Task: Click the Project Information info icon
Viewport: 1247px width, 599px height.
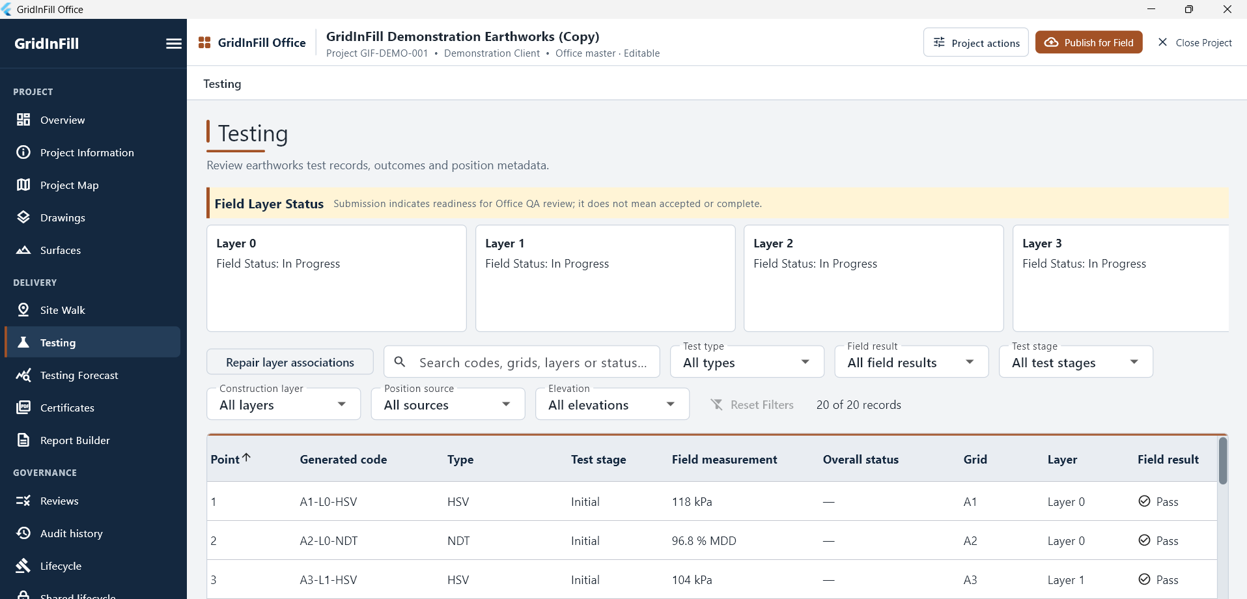Action: point(23,152)
